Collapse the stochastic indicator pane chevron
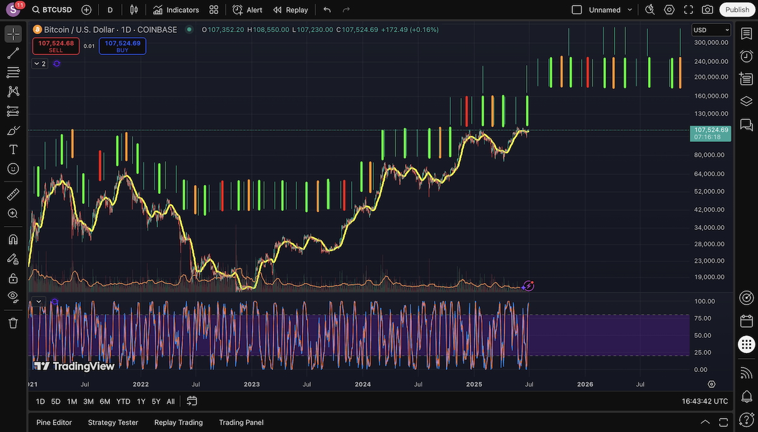Screen dimensions: 758x432 pos(38,301)
